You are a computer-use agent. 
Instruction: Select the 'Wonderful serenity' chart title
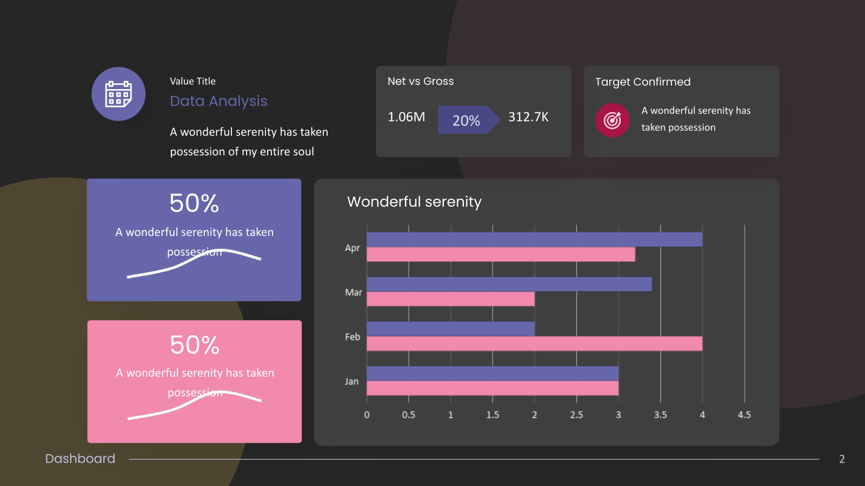(414, 201)
